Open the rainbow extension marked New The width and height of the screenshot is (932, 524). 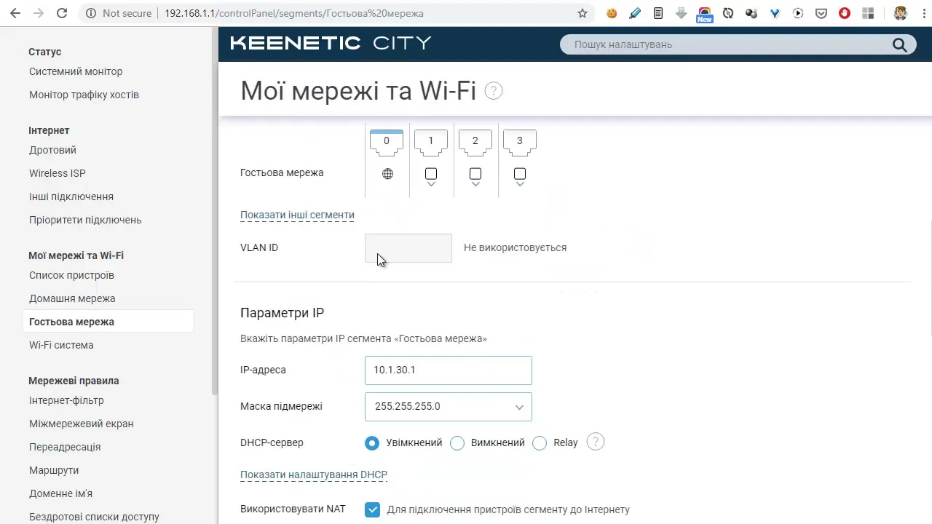point(704,15)
